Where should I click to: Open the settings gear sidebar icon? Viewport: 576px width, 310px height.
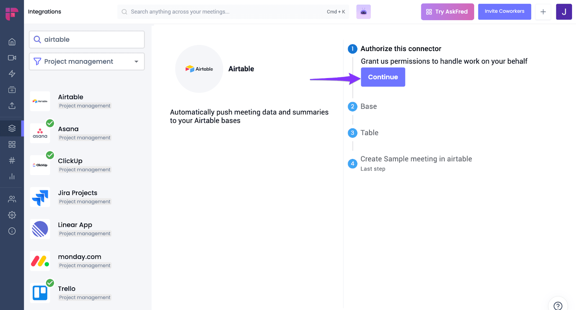pos(12,215)
